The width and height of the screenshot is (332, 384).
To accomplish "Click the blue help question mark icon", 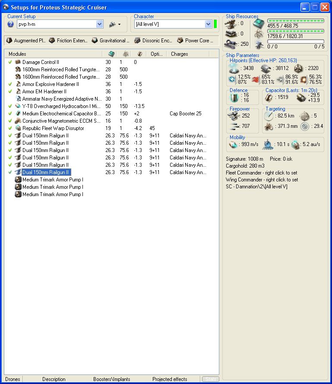I will 10,24.
